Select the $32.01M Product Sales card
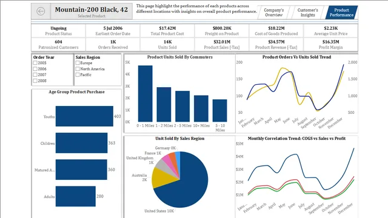The image size is (388, 218). click(x=222, y=44)
